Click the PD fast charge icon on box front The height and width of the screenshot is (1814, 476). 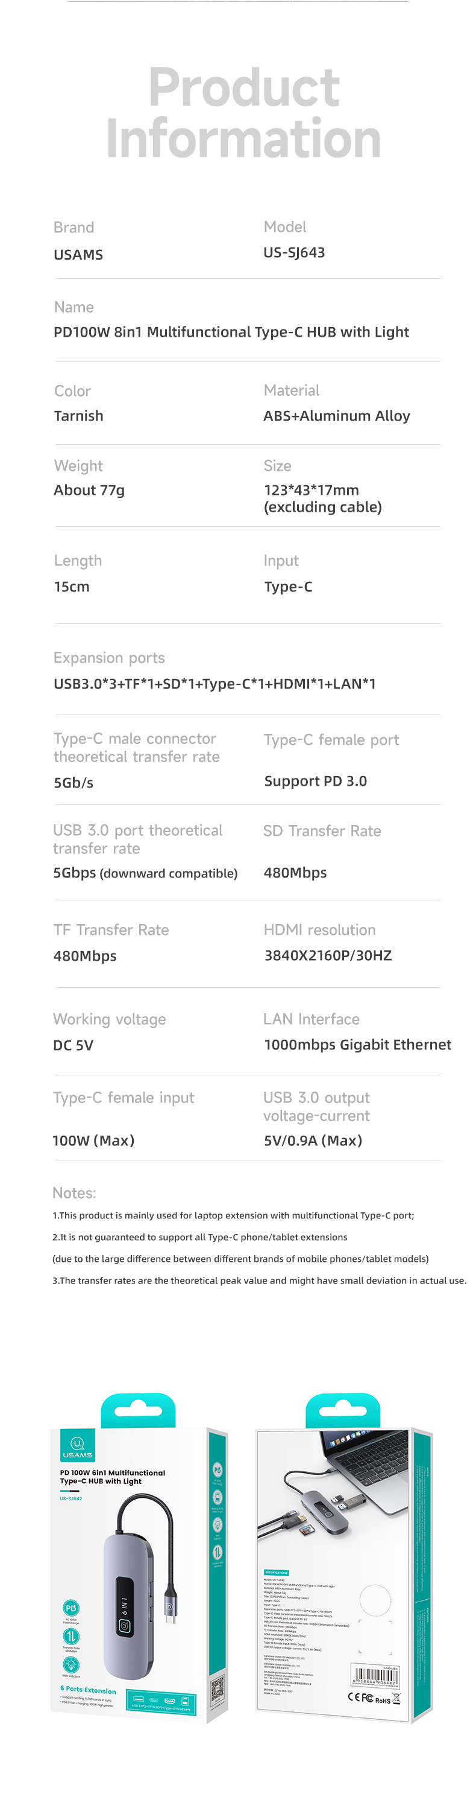[71, 1608]
